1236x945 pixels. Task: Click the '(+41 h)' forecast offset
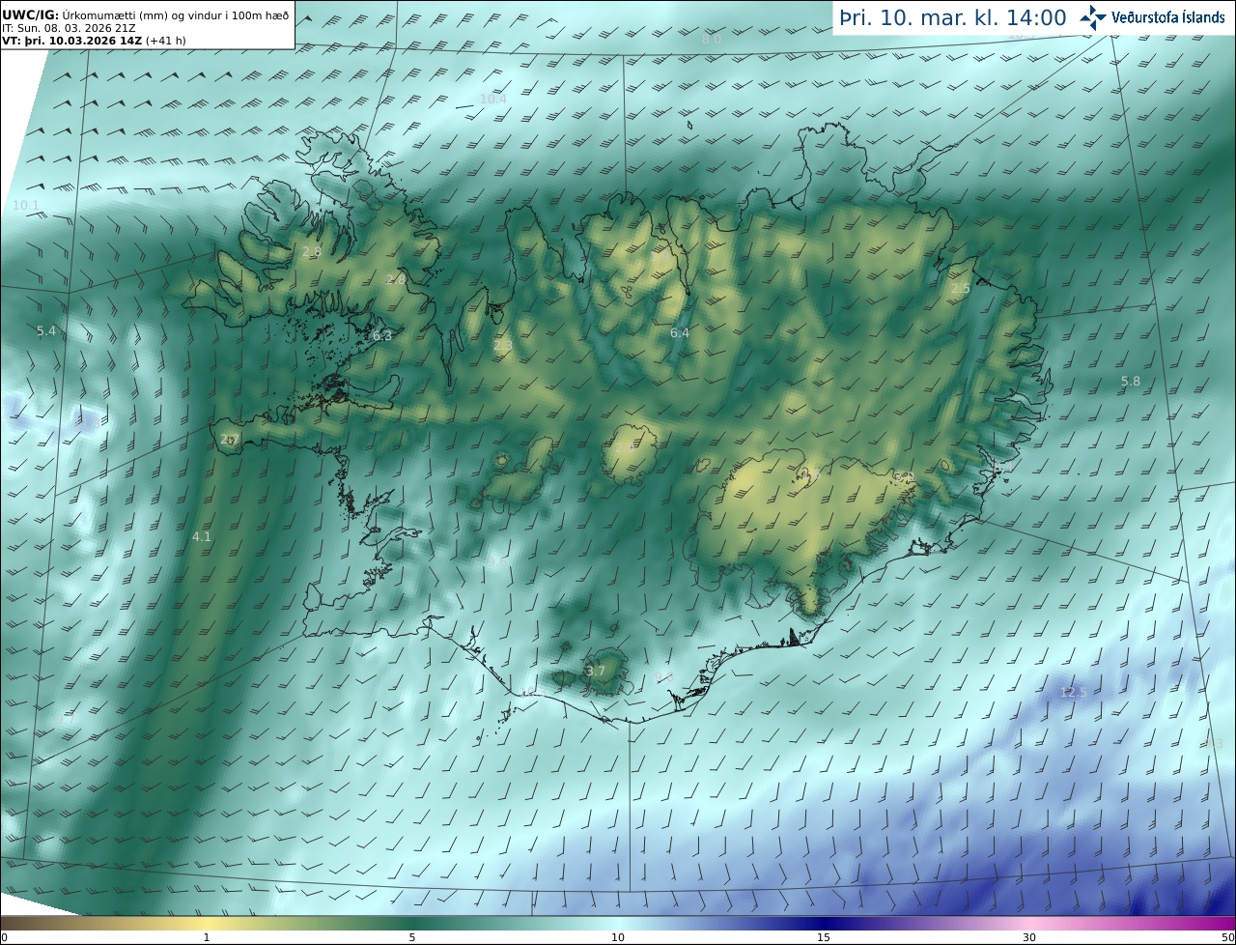(x=166, y=41)
